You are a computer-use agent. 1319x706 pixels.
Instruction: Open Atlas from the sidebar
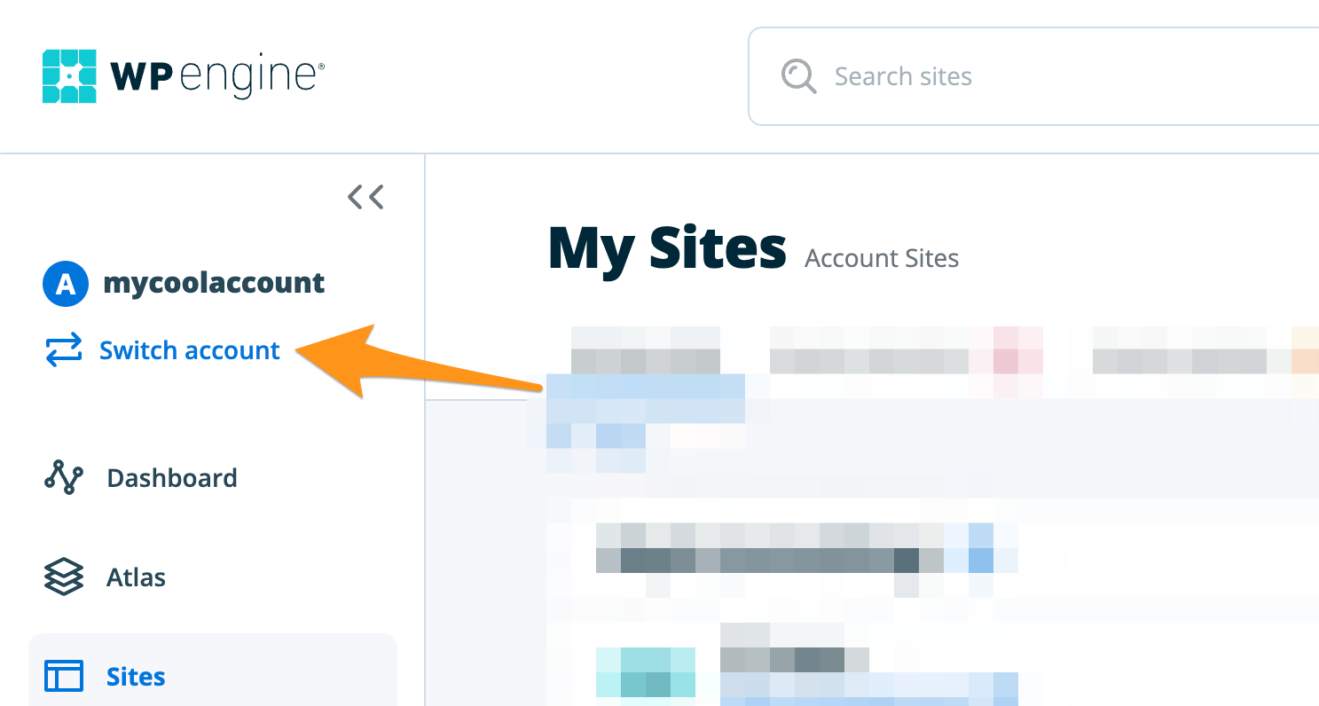click(137, 577)
